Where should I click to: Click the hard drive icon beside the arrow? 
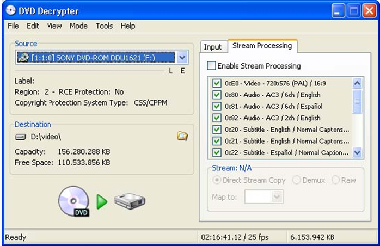[x=130, y=201]
